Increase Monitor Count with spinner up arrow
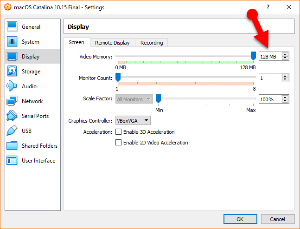 pyautogui.click(x=285, y=76)
